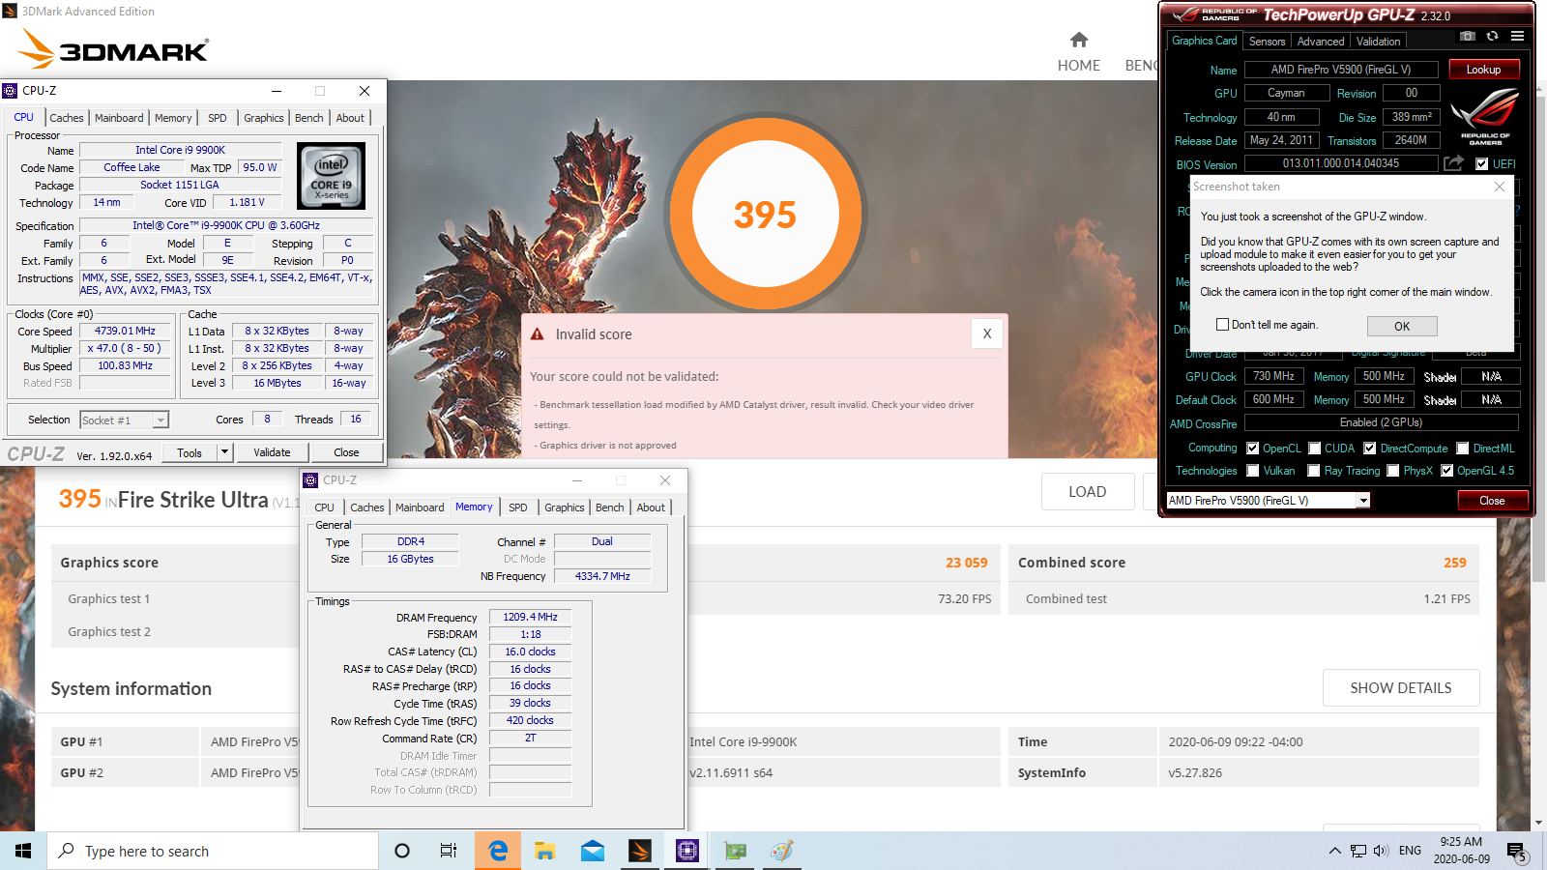Close the Screenshot taken dialog with X
The width and height of the screenshot is (1547, 870).
[1500, 187]
